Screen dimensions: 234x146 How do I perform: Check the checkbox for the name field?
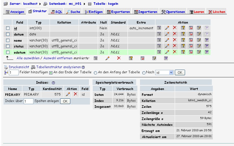coord(8,40)
